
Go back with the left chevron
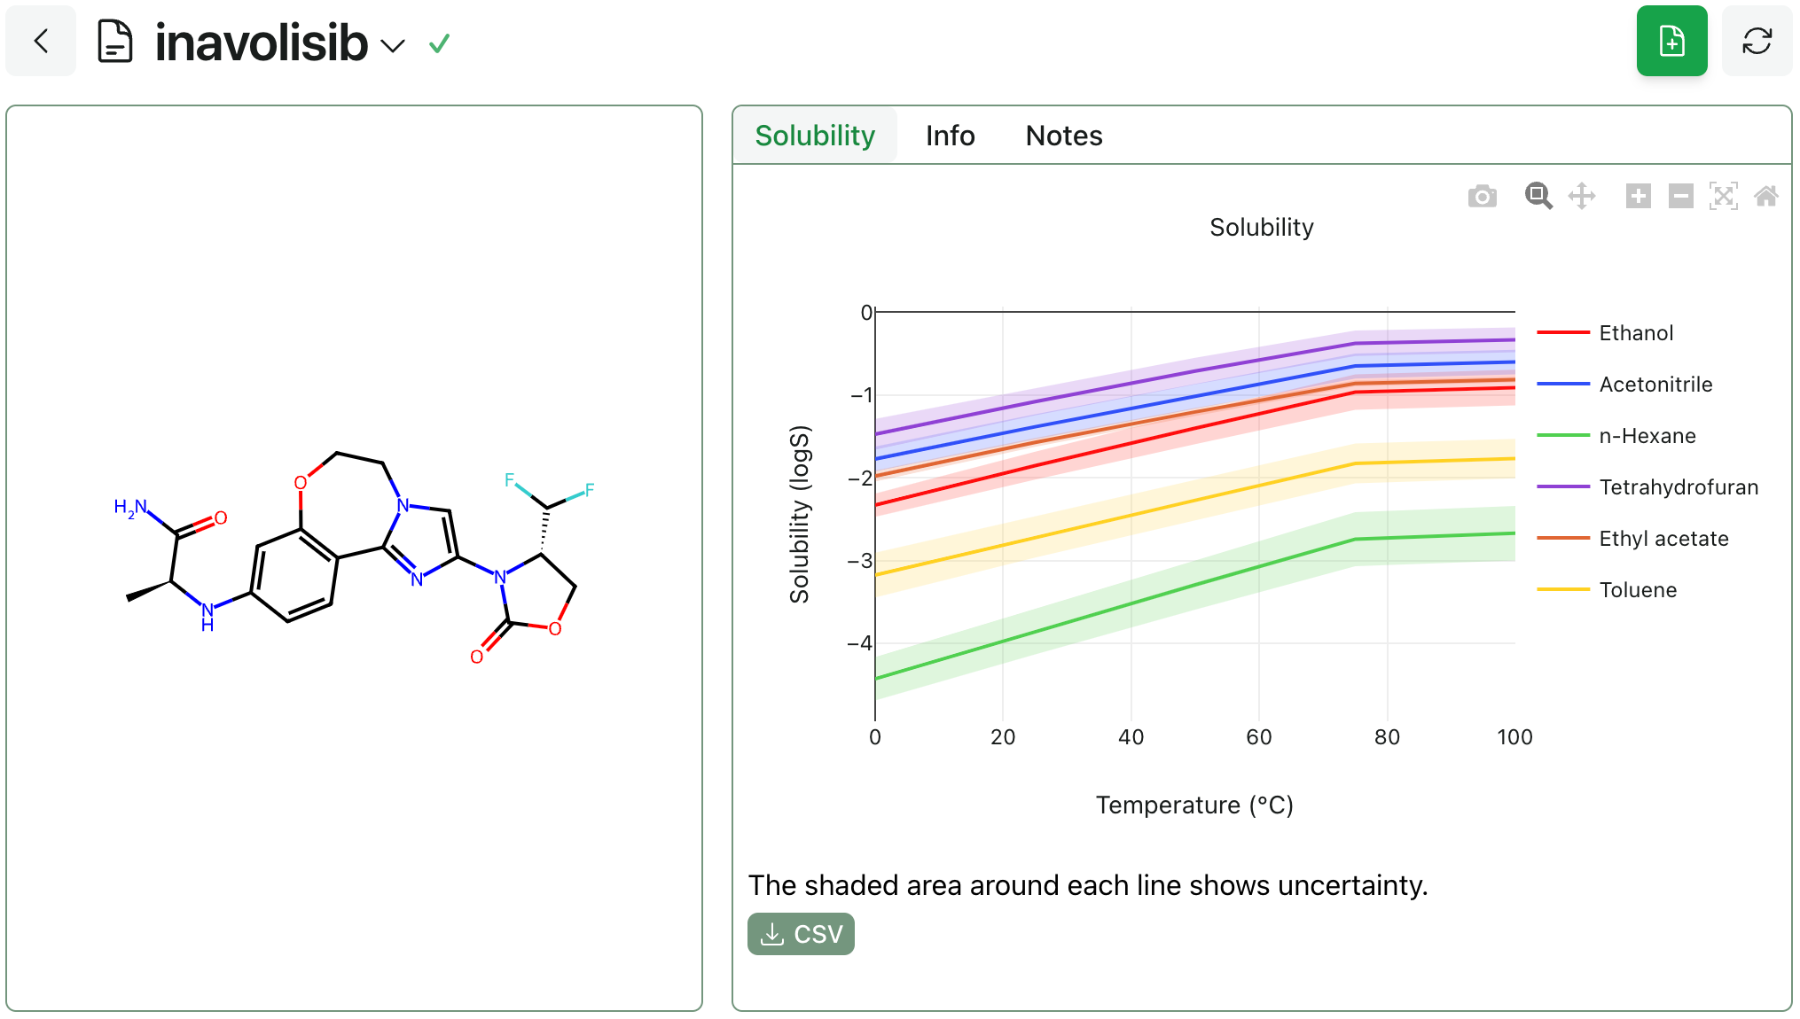coord(41,41)
